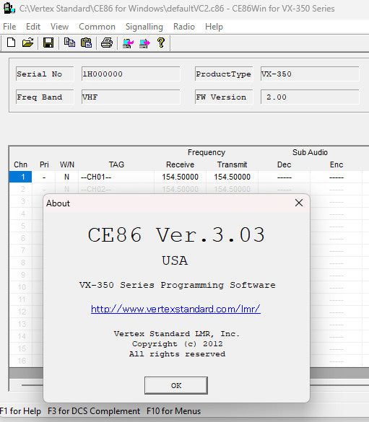
Task: Open the Common menu
Action: tap(97, 27)
